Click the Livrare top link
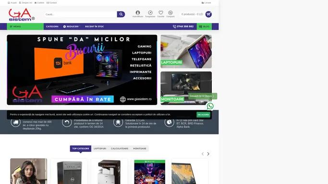Screen dimensions: 328x184 click(206, 3)
